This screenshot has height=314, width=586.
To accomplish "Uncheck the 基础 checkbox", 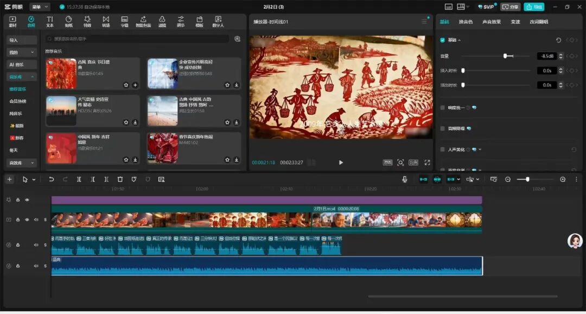I will (x=443, y=40).
